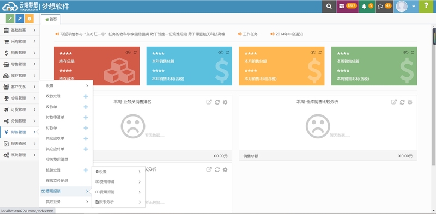This screenshot has height=214, width=436.
Task: Toggle visibility on the green 本周销售总额 card
Action: [405, 52]
